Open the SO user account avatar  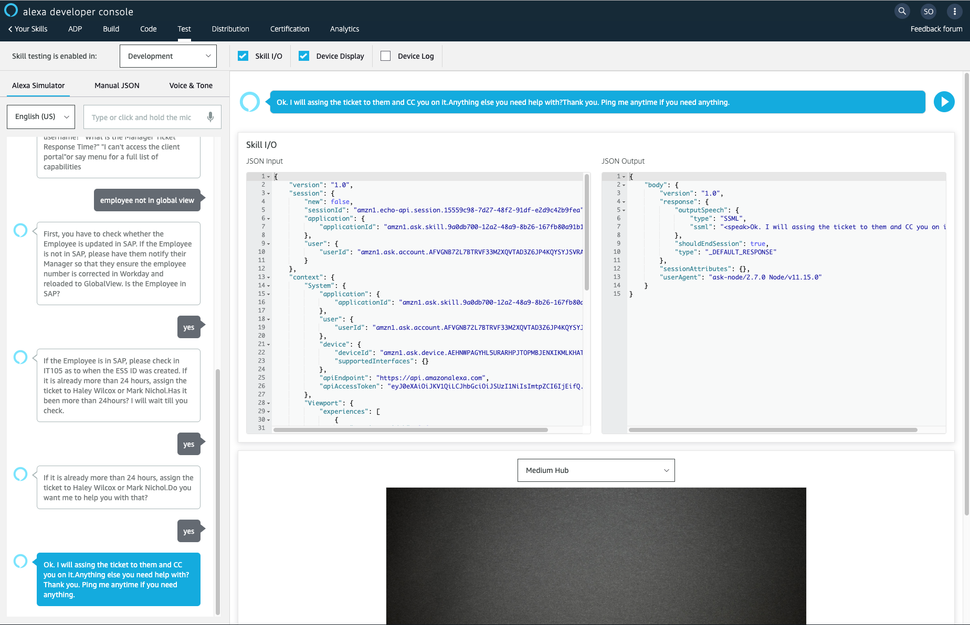click(x=929, y=12)
